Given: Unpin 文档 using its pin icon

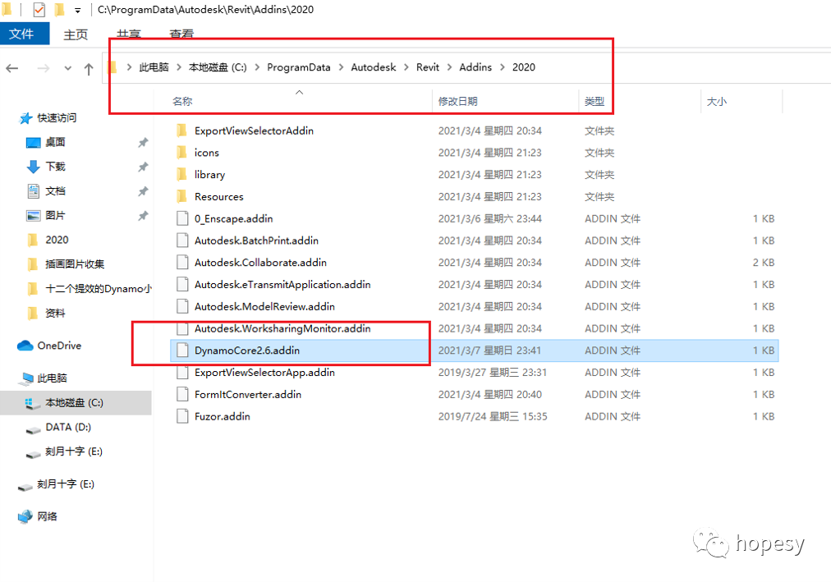Looking at the screenshot, I should (x=143, y=191).
